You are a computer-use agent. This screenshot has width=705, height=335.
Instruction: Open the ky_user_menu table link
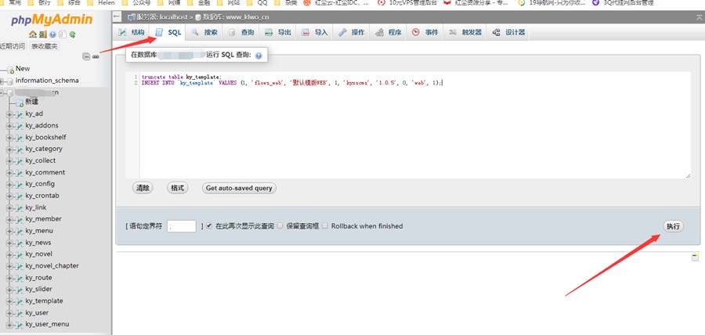47,324
